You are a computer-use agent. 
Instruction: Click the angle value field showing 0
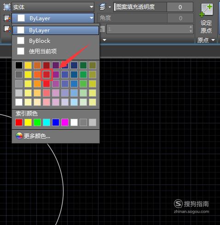click(x=180, y=18)
